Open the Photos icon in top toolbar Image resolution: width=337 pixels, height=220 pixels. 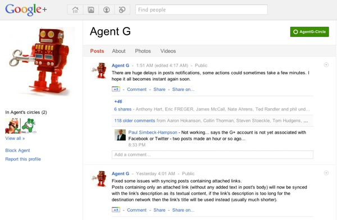tap(91, 10)
